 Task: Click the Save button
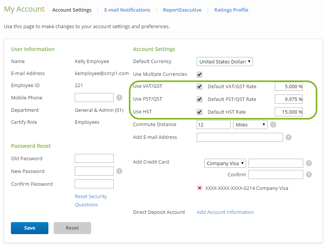[x=30, y=228]
